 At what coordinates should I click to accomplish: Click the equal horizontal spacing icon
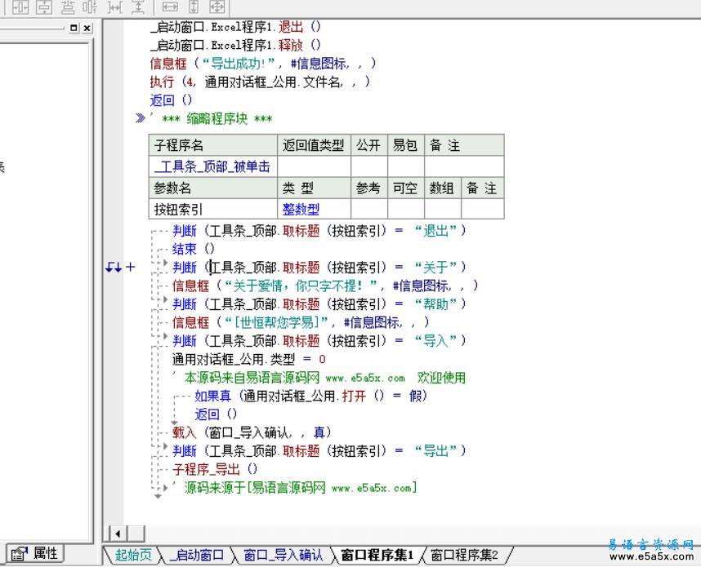[x=115, y=7]
